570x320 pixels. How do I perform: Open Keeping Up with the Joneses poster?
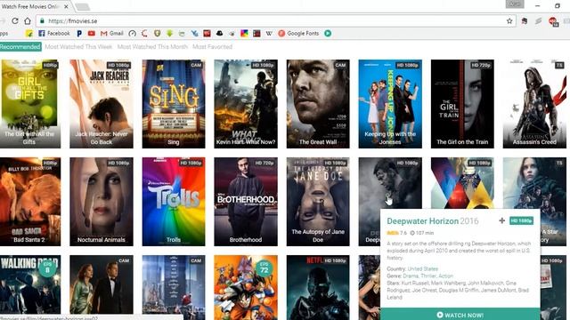coord(390,104)
